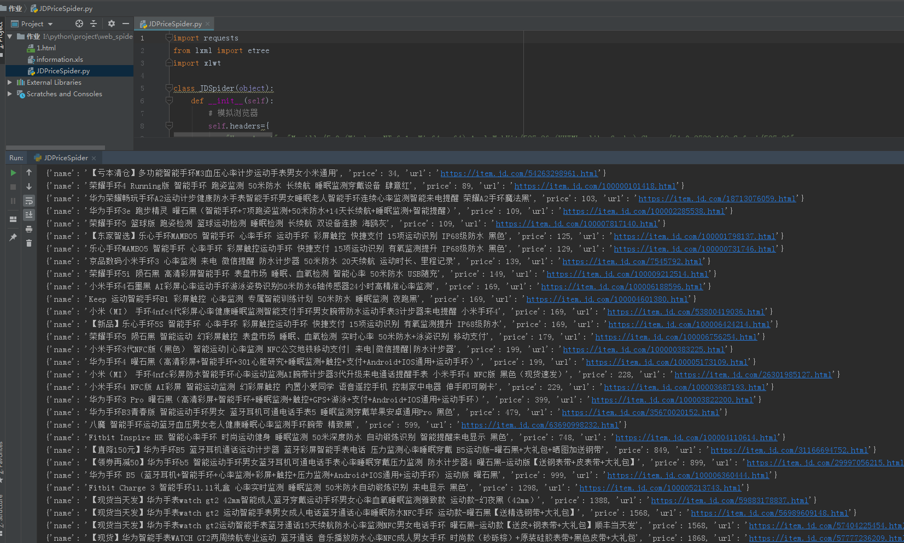Open the item.jd.com/7545792.html link
904x543 pixels.
point(632,261)
